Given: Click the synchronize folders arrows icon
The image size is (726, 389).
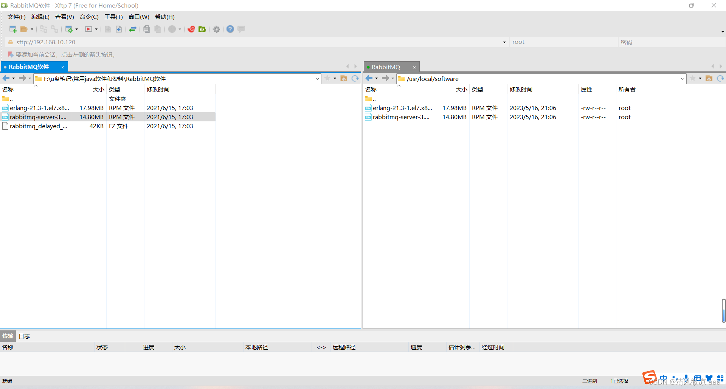Looking at the screenshot, I should coord(133,29).
